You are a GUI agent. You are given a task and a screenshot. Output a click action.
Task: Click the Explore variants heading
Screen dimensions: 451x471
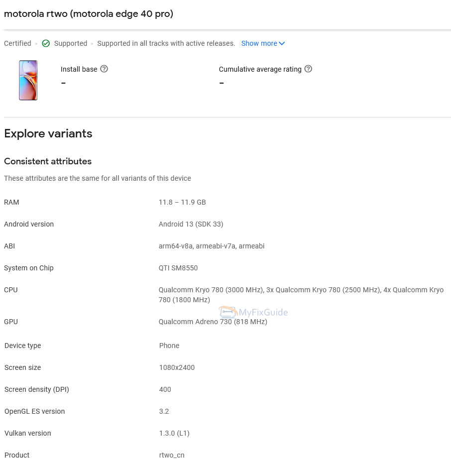point(48,133)
